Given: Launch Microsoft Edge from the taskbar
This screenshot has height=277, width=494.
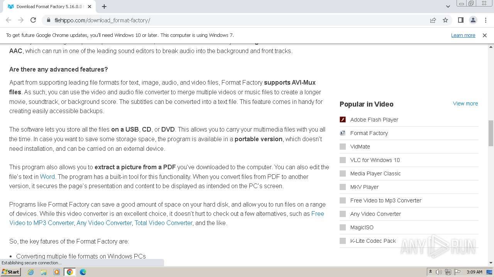Looking at the screenshot, I should pos(83,272).
